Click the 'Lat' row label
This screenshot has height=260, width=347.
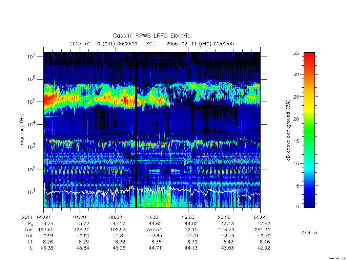(x=29, y=236)
